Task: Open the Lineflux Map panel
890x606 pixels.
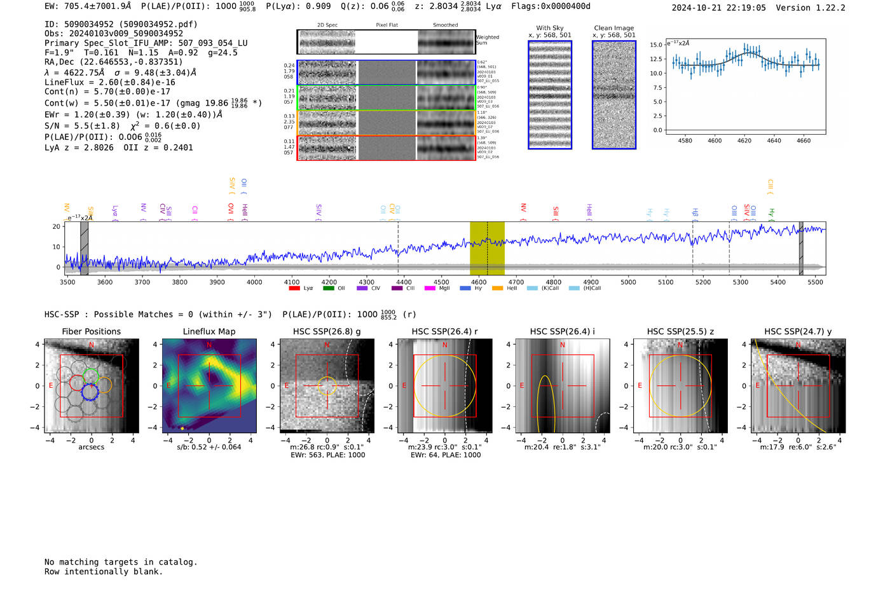Action: click(209, 386)
